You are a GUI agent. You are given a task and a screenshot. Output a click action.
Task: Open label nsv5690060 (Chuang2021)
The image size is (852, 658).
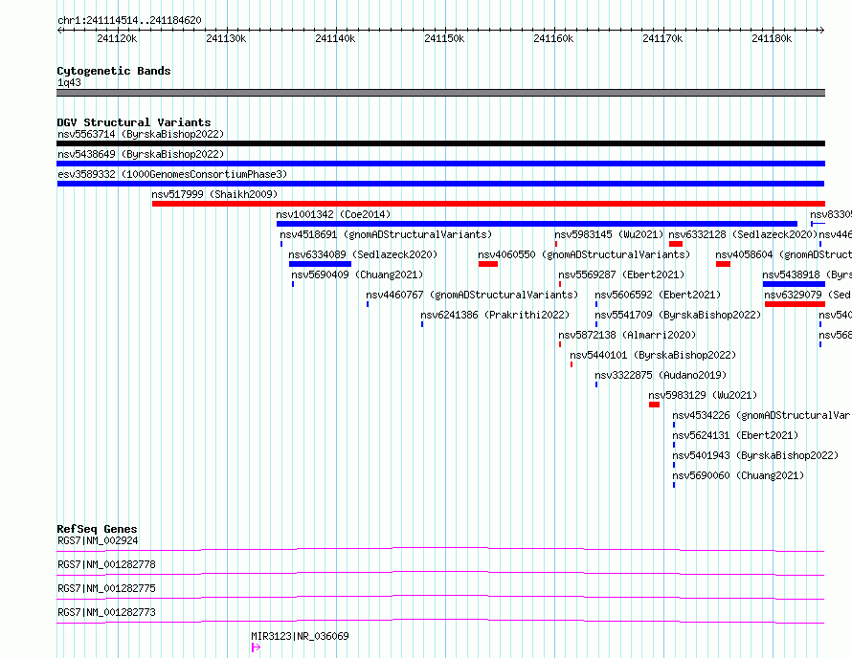738,475
